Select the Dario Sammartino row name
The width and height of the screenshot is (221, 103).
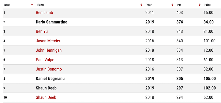coord(52,22)
